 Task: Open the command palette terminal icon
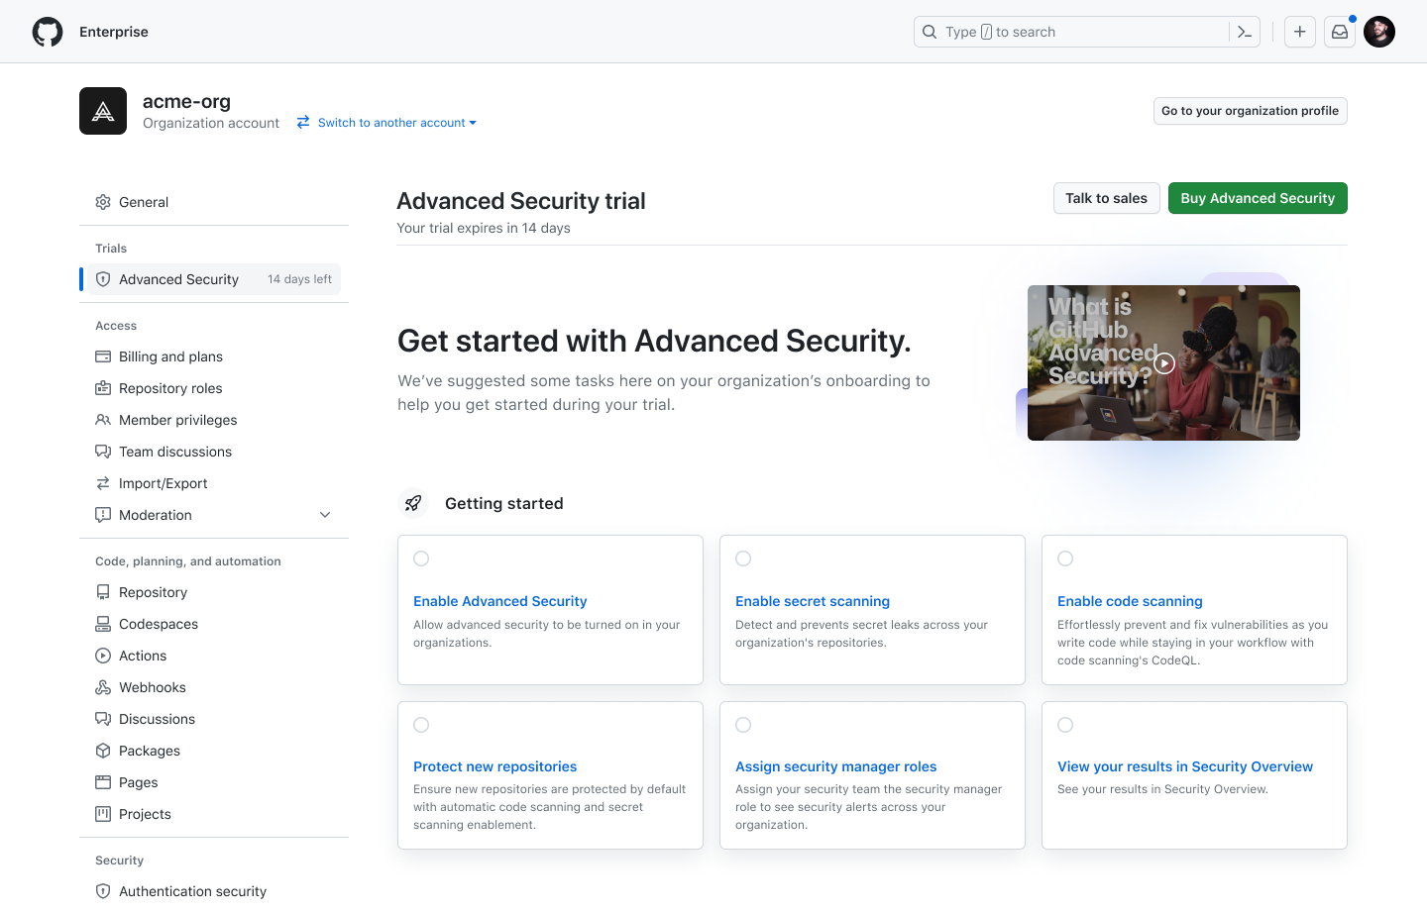point(1245,31)
